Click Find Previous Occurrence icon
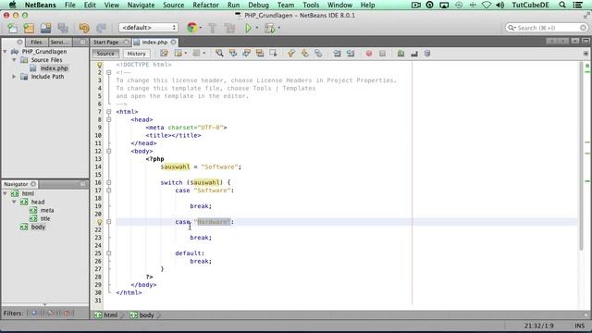The height and width of the screenshot is (333, 592). tap(233, 54)
